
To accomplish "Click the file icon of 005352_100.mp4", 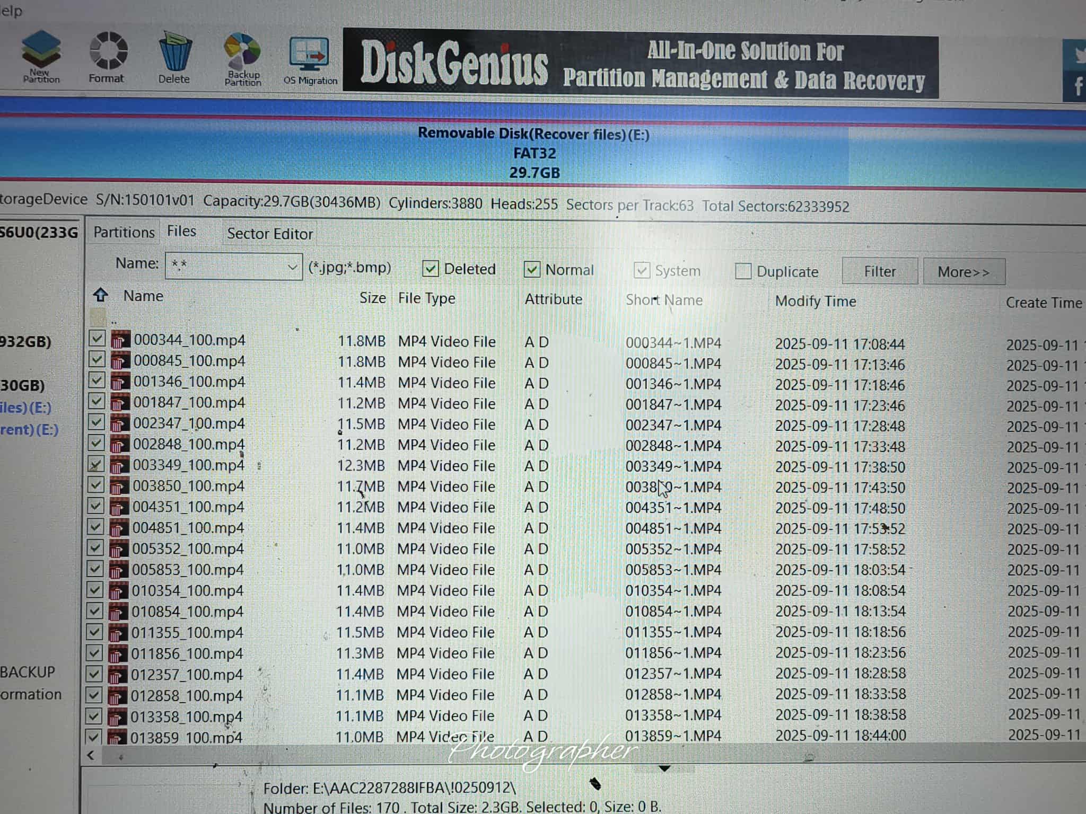I will (119, 548).
